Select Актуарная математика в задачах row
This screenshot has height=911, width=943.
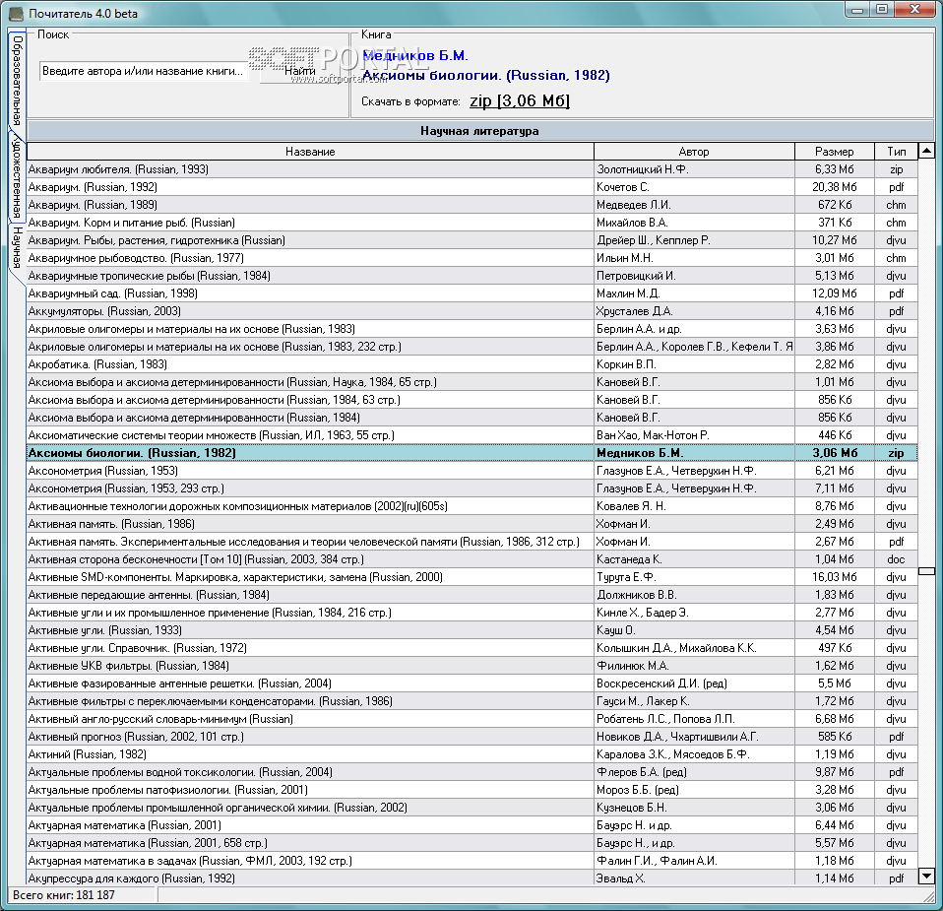coord(472,862)
